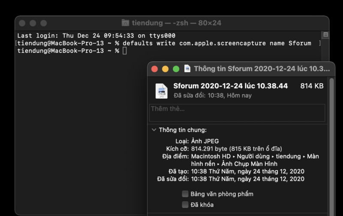Tick the Đã khóa checkbox
343x216 pixels.
185,205
